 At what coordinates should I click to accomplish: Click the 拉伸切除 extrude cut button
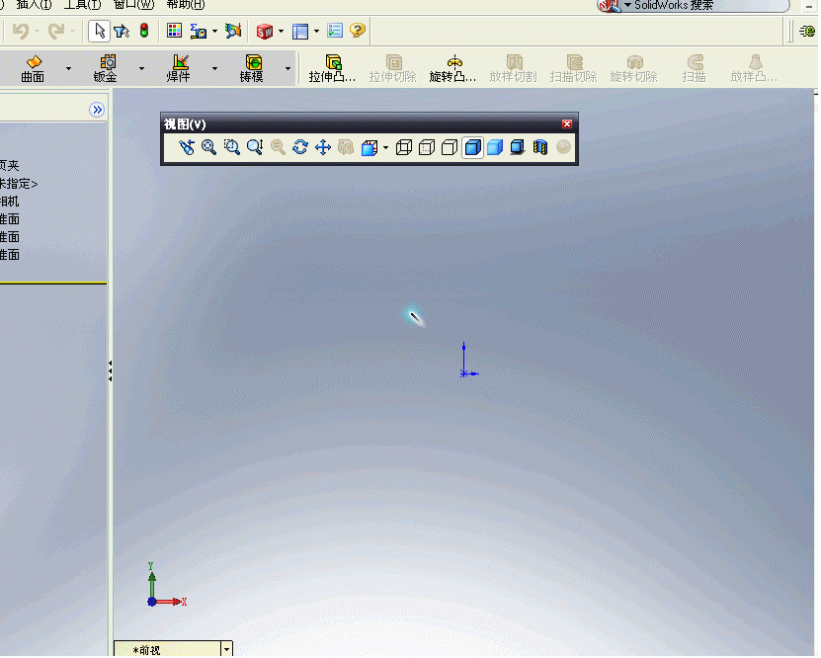click(392, 68)
